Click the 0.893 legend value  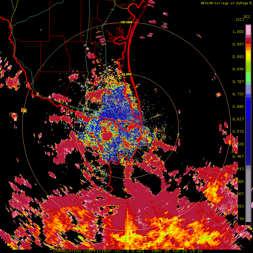click(238, 57)
